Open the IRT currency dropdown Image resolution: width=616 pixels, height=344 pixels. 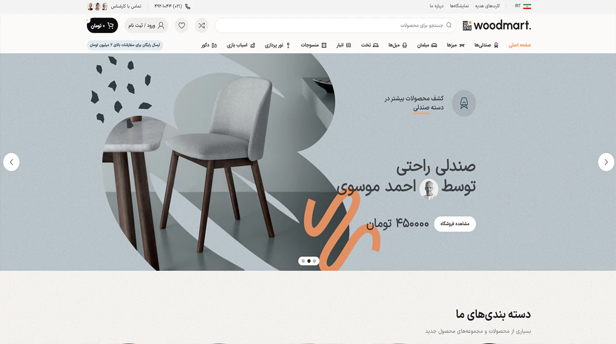pos(516,6)
